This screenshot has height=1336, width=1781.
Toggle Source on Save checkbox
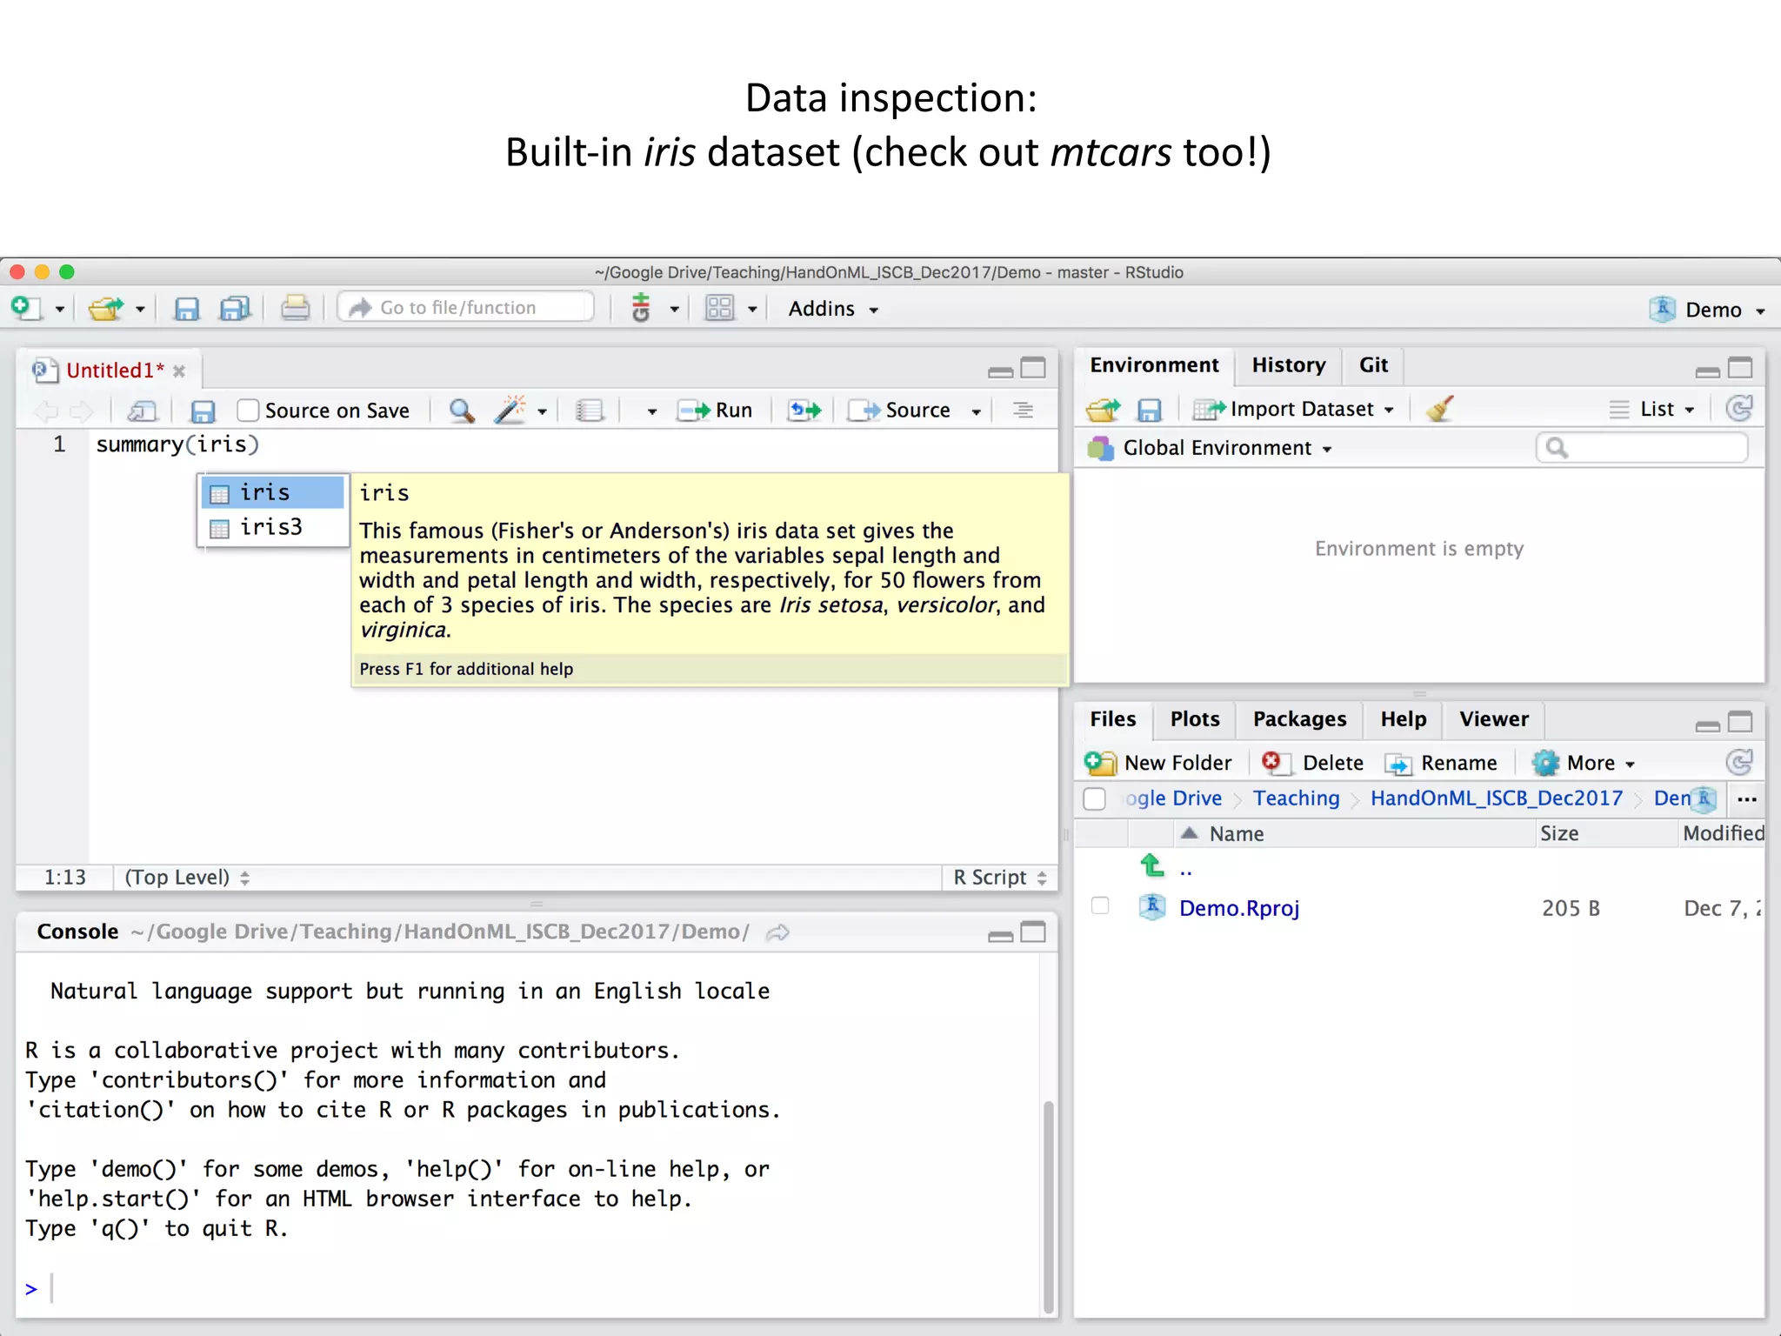pyautogui.click(x=248, y=410)
